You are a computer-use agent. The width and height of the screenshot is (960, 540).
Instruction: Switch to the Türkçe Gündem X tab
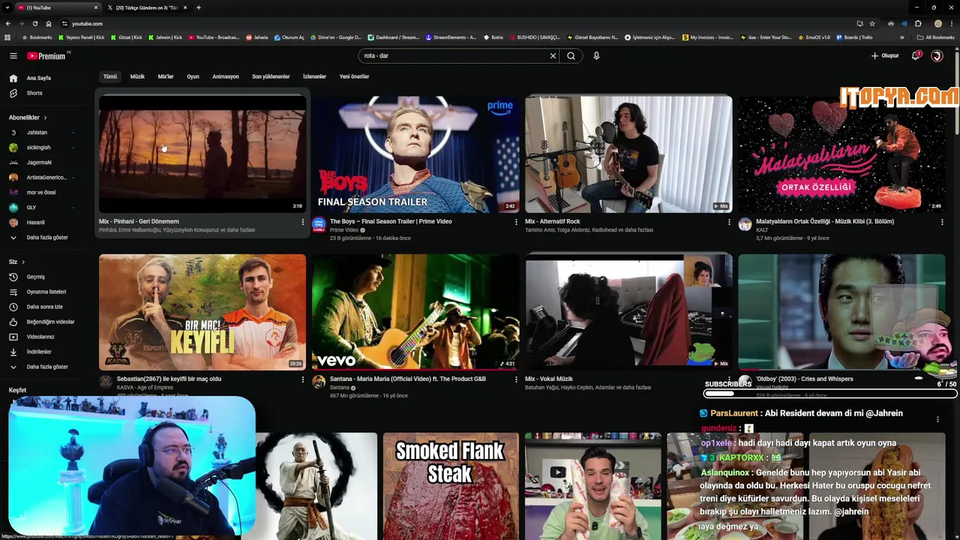[146, 7]
